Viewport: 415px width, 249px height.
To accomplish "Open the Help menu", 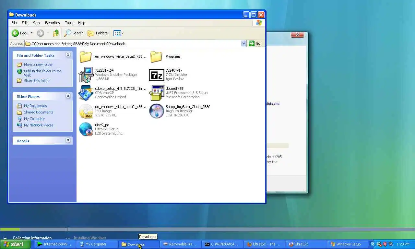I will [x=81, y=23].
